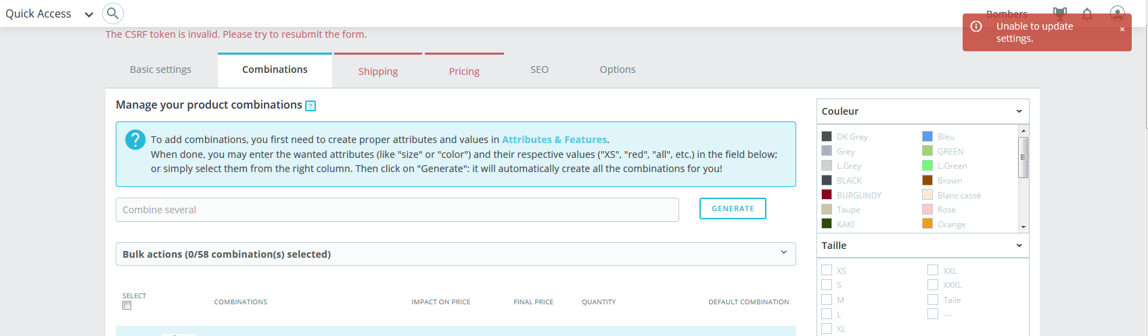Open the SEO tab
Viewport: 1148px width, 336px height.
coord(539,69)
